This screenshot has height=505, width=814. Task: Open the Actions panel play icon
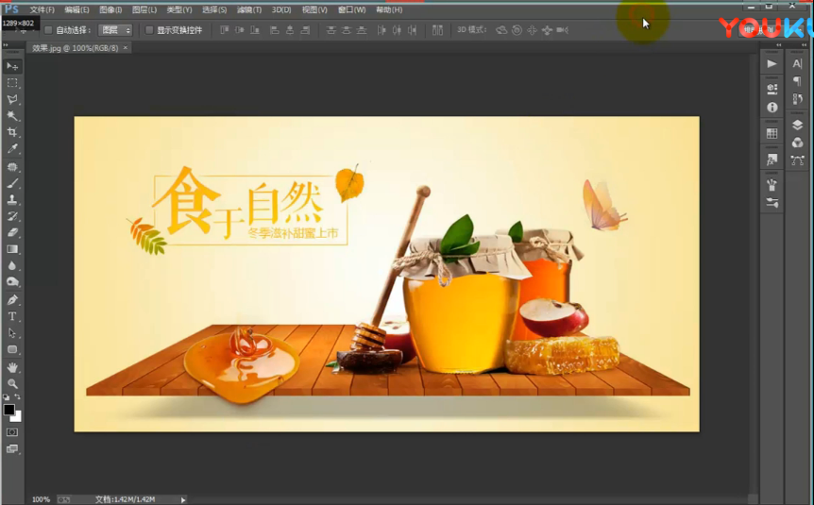(x=772, y=64)
